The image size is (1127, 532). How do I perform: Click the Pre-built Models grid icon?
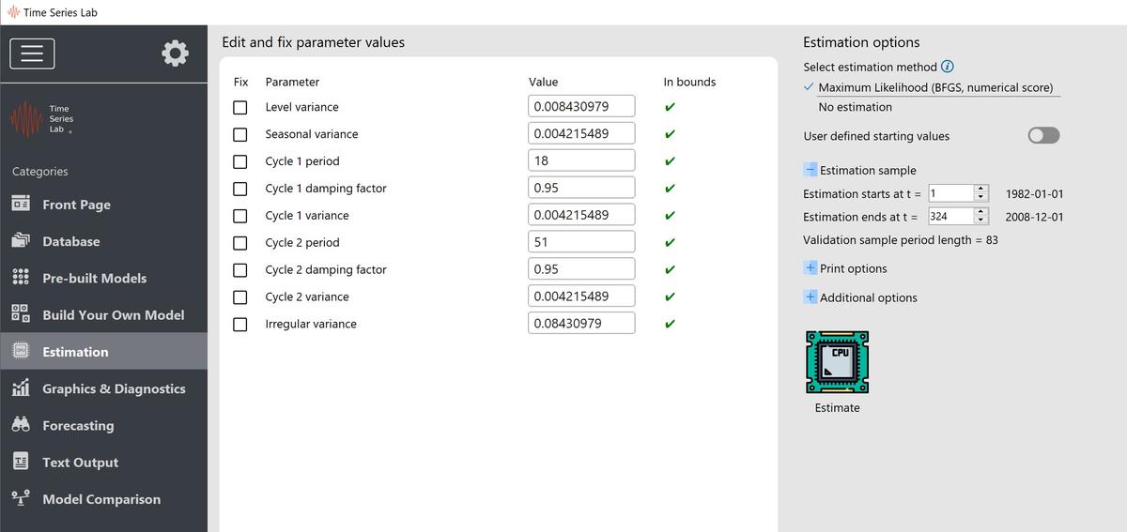click(x=21, y=278)
